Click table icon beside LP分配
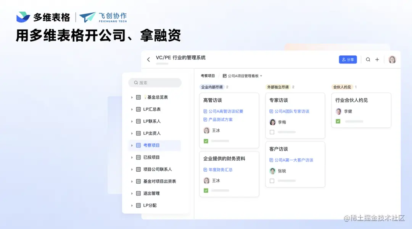 click(x=138, y=206)
